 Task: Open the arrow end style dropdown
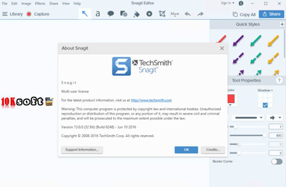point(275,118)
